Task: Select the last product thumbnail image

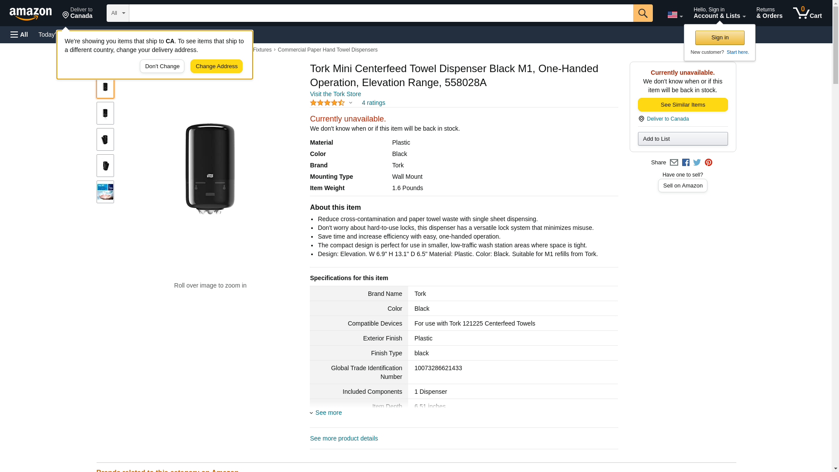Action: coord(105,192)
